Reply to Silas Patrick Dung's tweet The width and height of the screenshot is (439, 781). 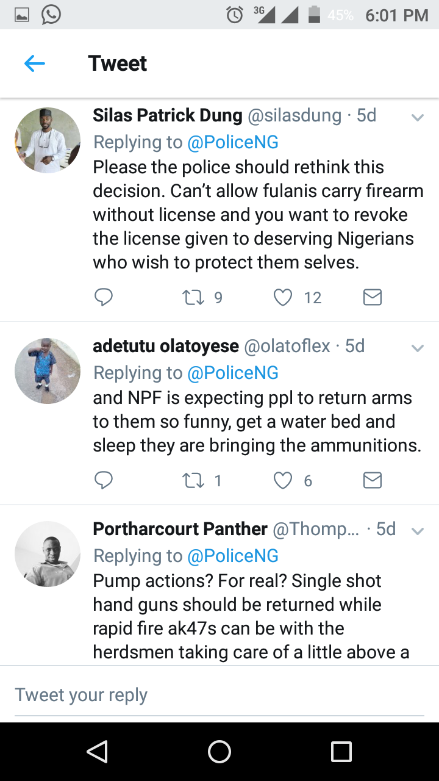click(104, 297)
